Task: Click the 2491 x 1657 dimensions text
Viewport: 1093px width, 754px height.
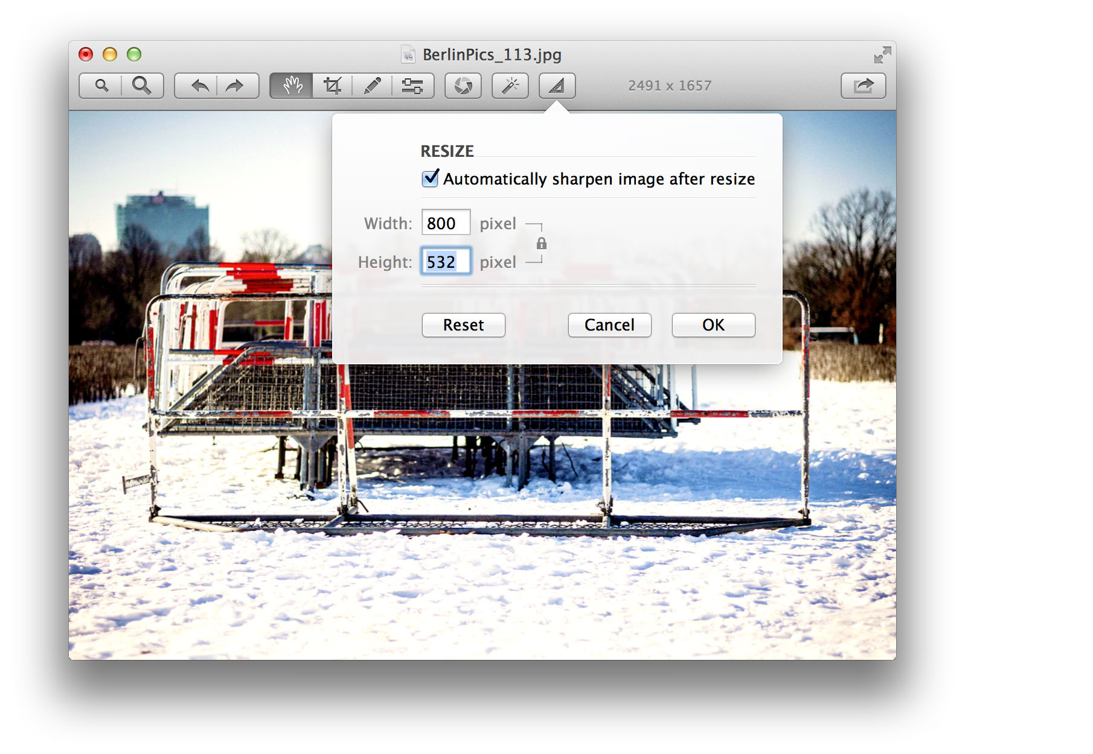Action: point(670,86)
